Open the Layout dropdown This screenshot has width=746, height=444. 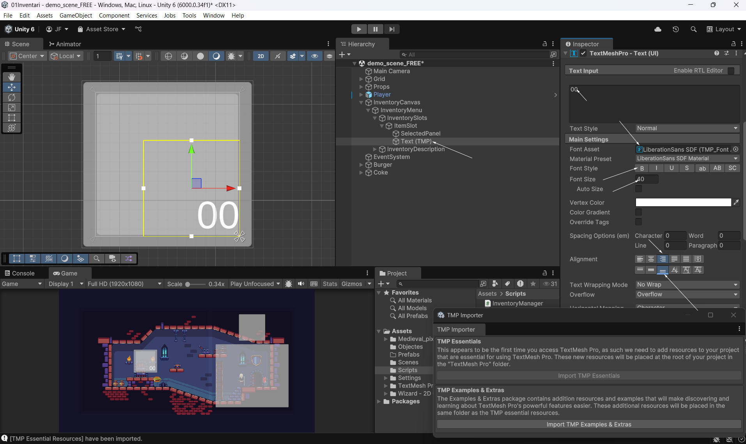click(x=724, y=29)
